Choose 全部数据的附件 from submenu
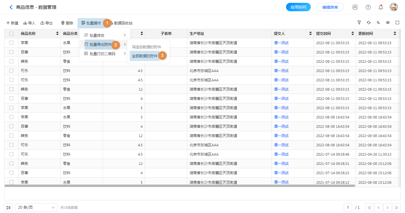 [x=145, y=56]
